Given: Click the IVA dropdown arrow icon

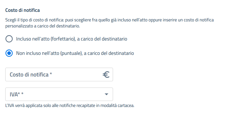Looking at the screenshot, I should coord(106,94).
